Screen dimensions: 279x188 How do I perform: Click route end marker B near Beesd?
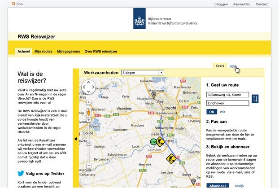(x=193, y=182)
